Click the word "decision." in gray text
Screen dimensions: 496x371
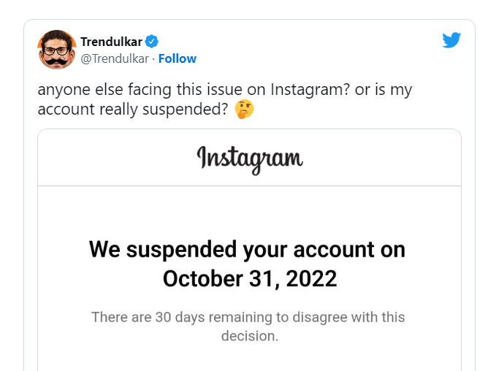[250, 336]
